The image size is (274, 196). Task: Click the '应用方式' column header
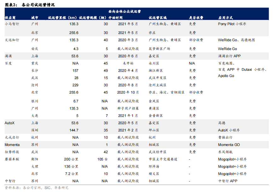(x=225, y=18)
